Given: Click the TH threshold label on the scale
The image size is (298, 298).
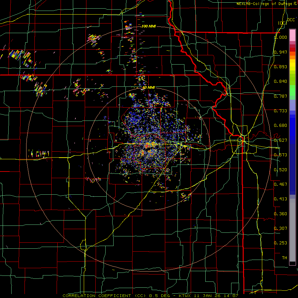Looking at the screenshot, I should tap(284, 258).
